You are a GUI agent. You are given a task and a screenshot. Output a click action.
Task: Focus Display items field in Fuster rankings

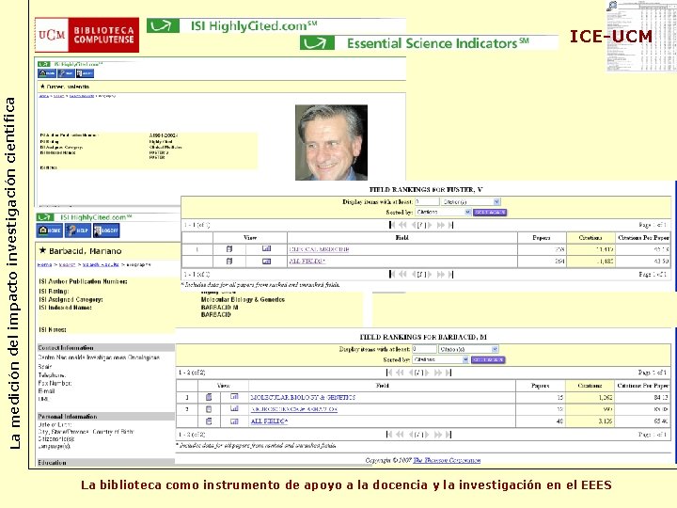tap(427, 201)
